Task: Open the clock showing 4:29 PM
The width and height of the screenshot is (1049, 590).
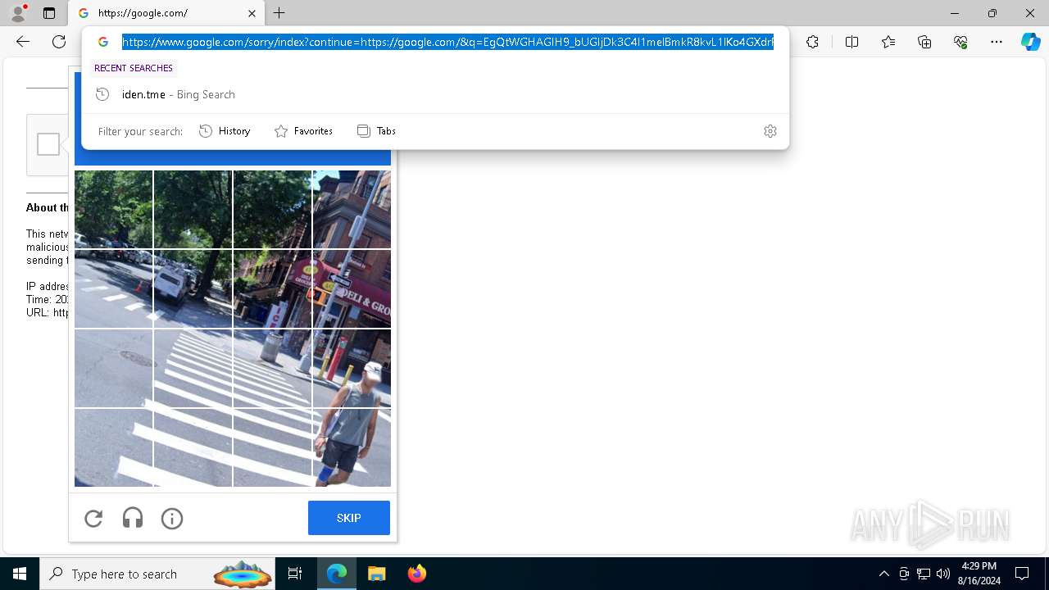Action: click(979, 574)
